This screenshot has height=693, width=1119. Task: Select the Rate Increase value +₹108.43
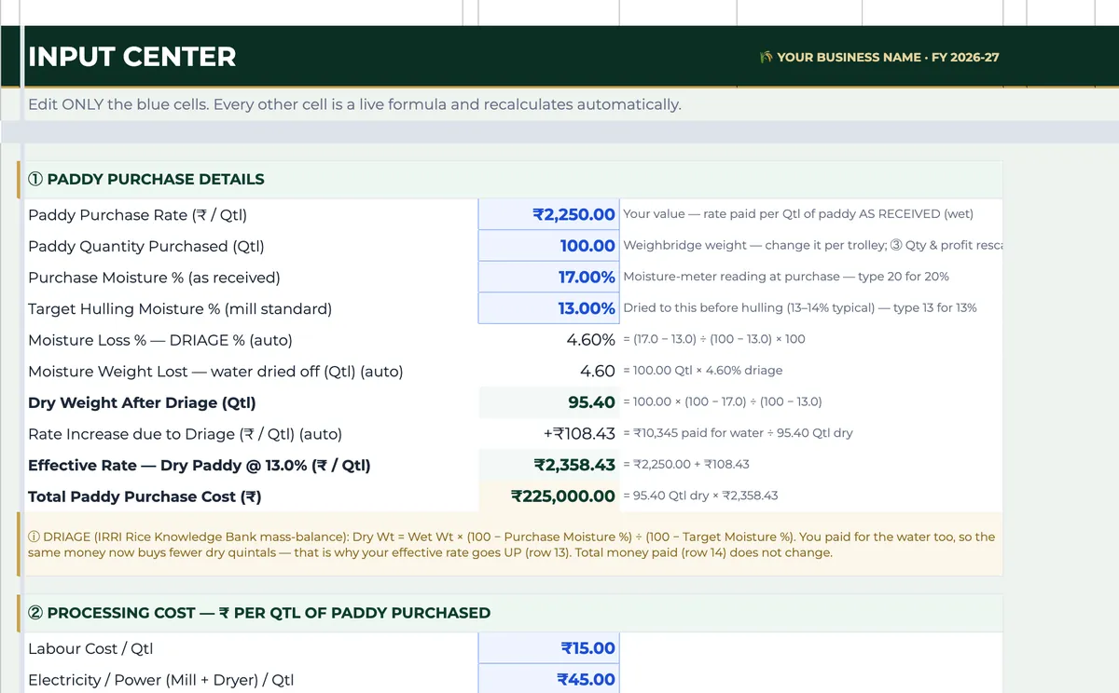coord(579,434)
